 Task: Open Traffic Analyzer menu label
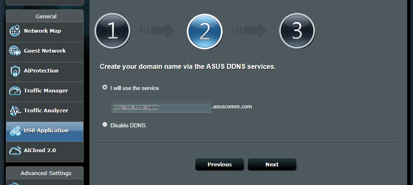(x=46, y=111)
